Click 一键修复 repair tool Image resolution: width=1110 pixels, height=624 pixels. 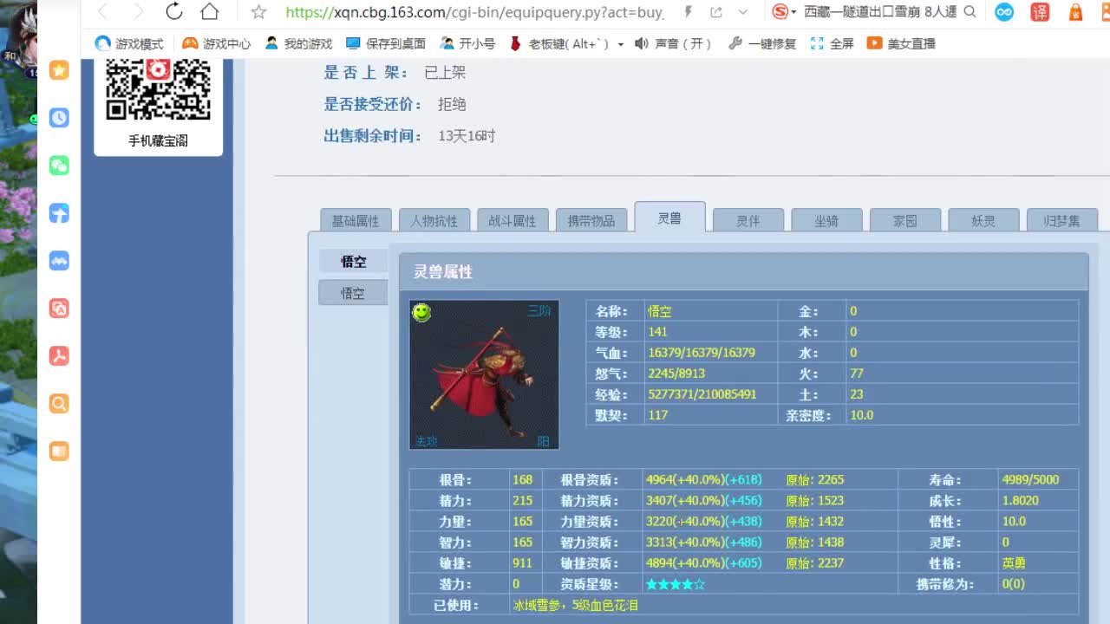(762, 43)
